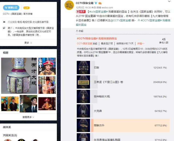Click the 20496(8.6%) vote count

point(160,82)
